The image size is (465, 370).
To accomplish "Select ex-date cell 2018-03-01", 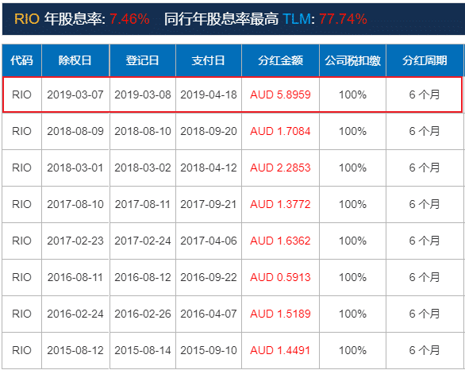I will tap(75, 168).
